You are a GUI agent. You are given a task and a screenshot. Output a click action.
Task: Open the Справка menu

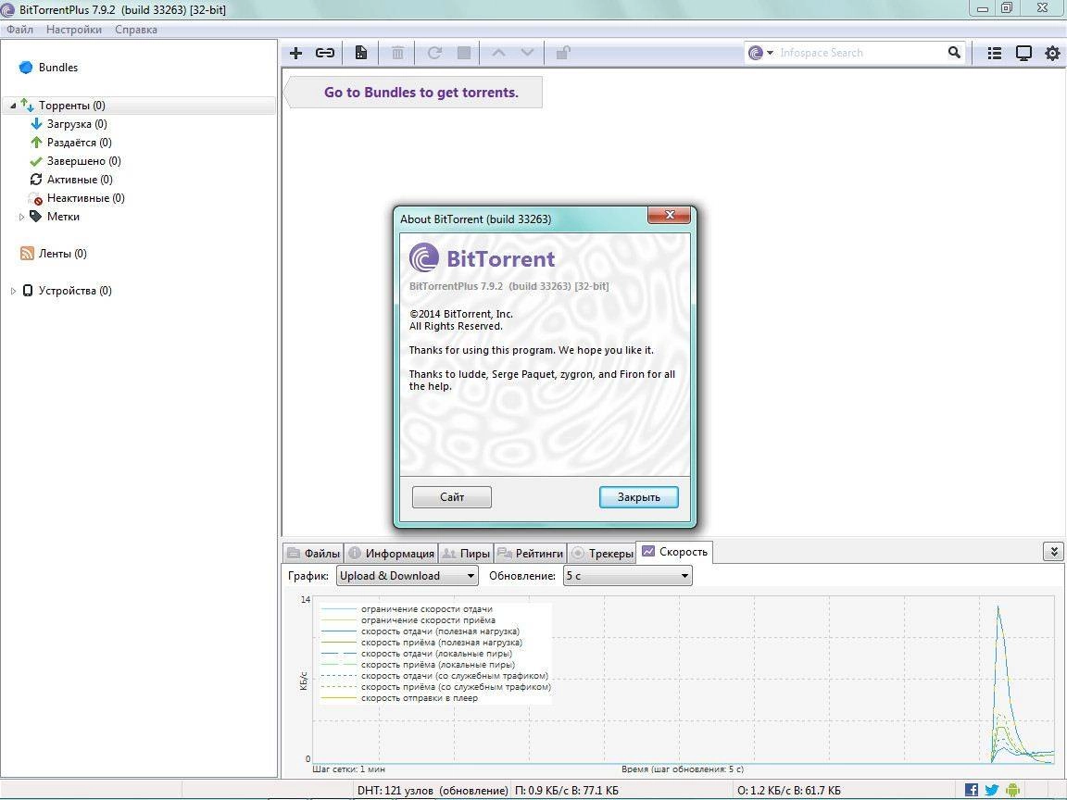pos(136,30)
